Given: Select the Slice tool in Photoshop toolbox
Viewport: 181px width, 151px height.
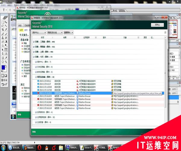Looking at the screenshot, I should [6, 30].
